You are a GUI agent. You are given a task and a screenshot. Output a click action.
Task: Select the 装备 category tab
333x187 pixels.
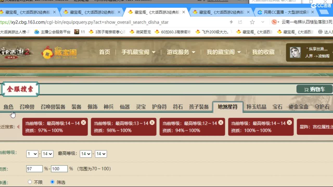point(76,107)
